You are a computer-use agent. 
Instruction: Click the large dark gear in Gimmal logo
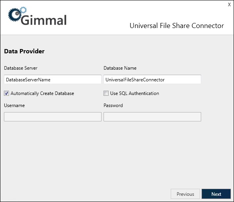coord(14,14)
